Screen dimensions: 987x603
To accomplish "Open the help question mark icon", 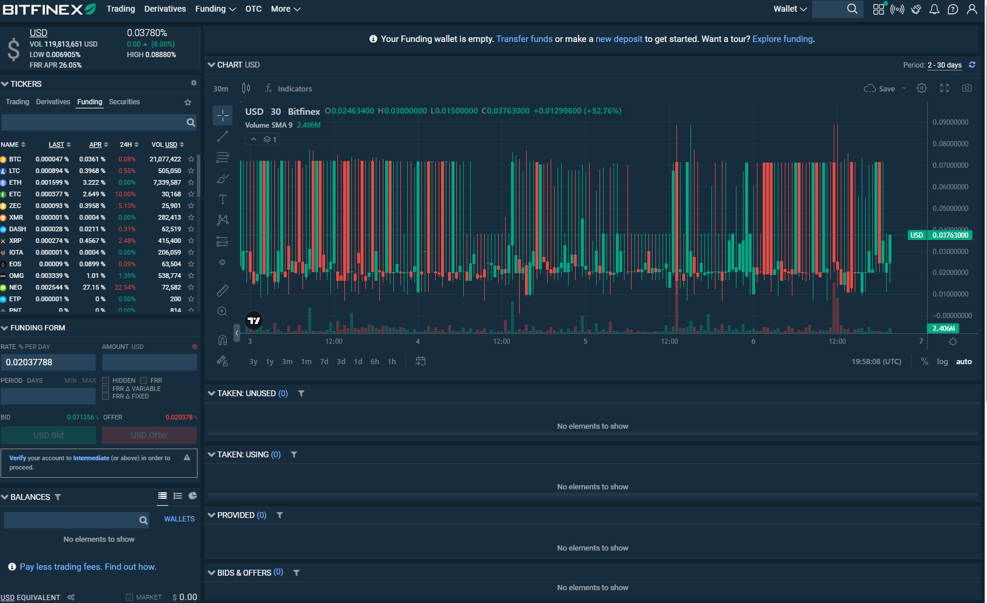I will point(953,9).
